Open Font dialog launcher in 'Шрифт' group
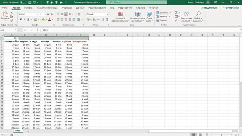Viewport: 242px width, 136px height. point(54,25)
